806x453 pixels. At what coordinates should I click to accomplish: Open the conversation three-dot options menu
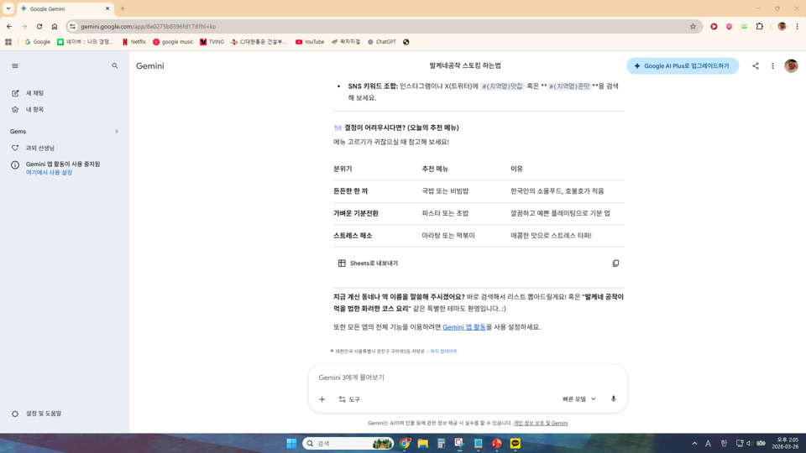click(x=772, y=65)
